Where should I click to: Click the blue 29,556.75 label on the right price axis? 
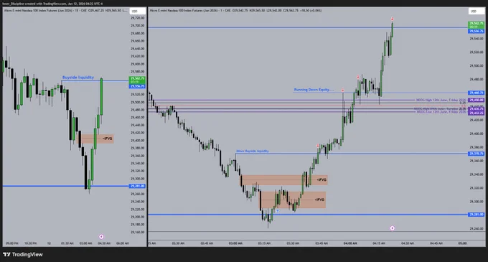coord(477,31)
